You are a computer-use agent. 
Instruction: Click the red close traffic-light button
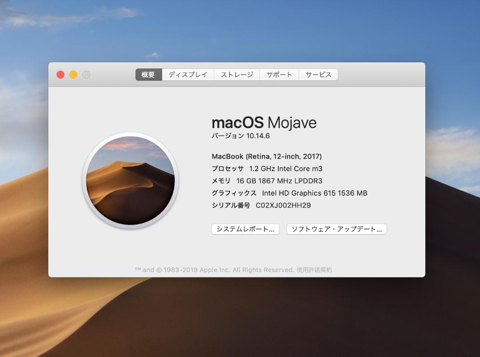[60, 75]
